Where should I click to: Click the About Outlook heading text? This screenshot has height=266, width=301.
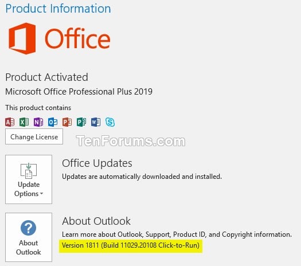[96, 221]
